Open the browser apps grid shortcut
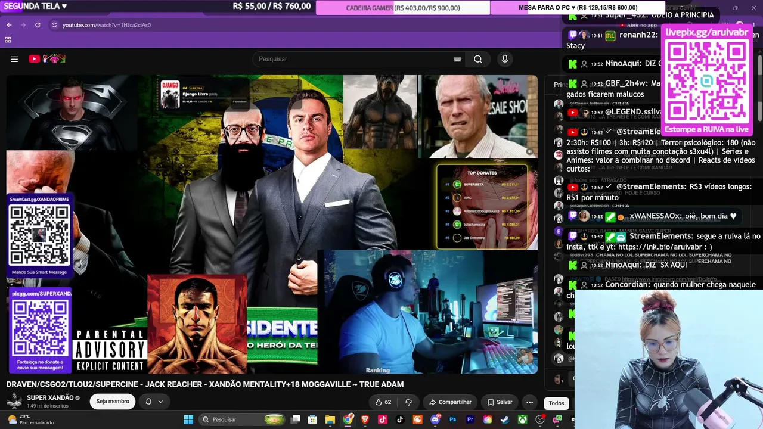Viewport: 763px width, 429px height. (8, 40)
